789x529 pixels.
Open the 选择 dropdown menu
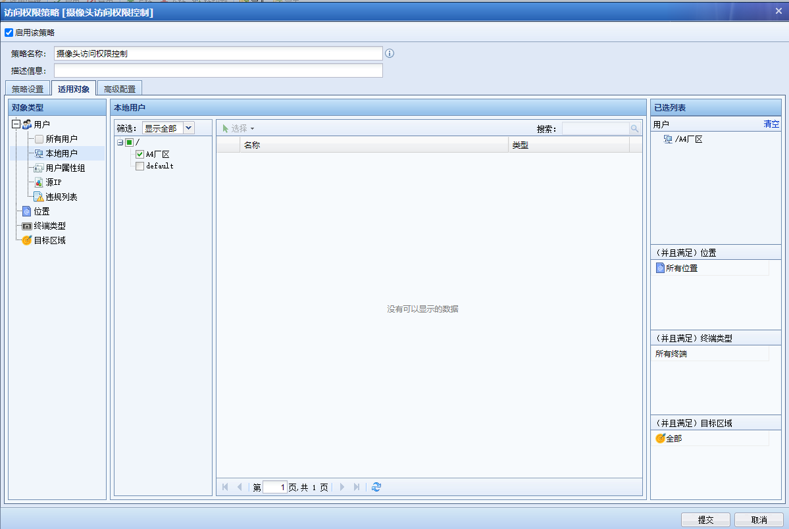(x=239, y=128)
